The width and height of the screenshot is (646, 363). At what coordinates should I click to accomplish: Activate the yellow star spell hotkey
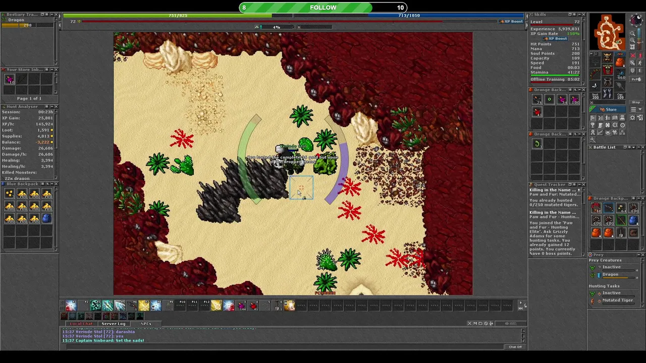[144, 305]
